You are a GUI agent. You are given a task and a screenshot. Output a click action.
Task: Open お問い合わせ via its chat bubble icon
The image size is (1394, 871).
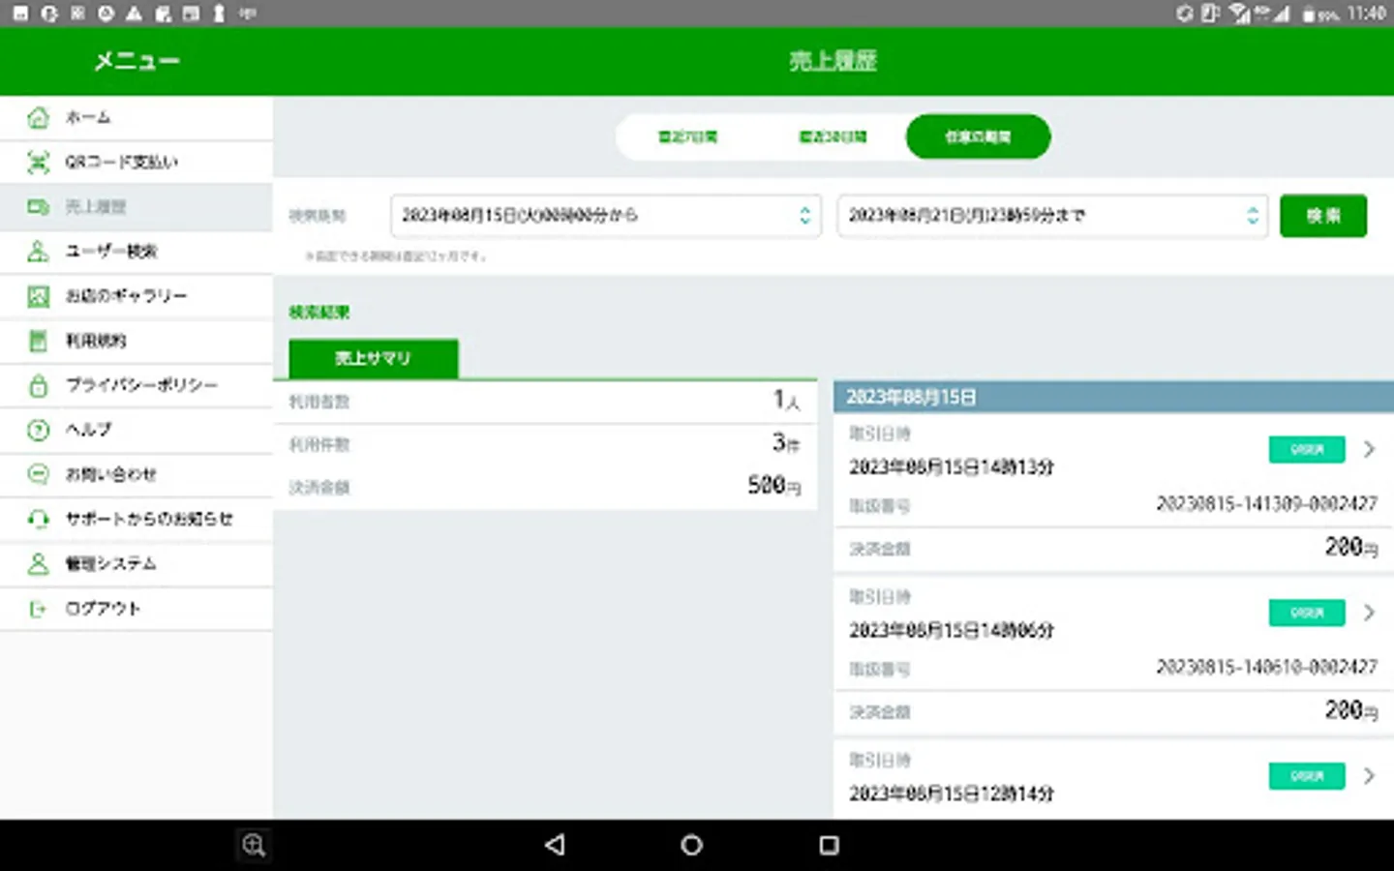(38, 474)
